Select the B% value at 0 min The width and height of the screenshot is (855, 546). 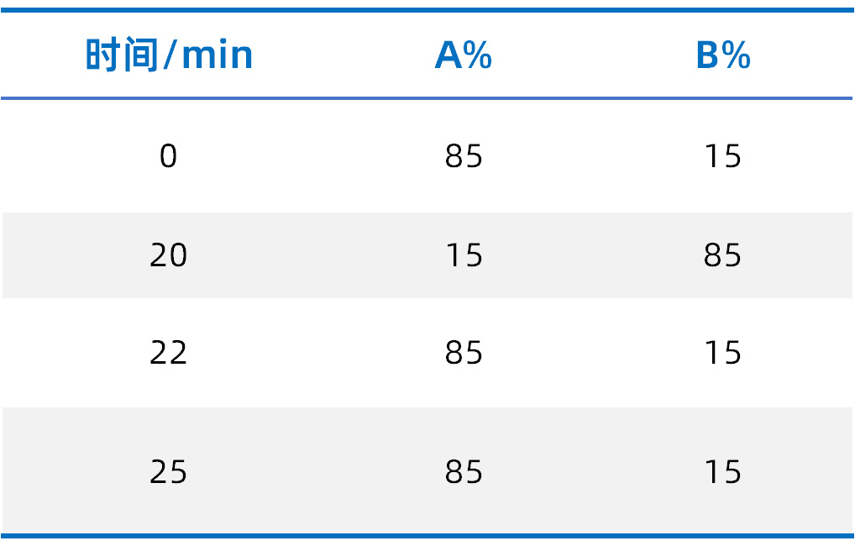[x=723, y=156]
